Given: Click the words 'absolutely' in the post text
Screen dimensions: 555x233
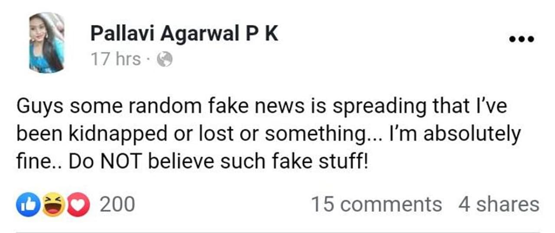Looking at the screenshot, I should (472, 135).
